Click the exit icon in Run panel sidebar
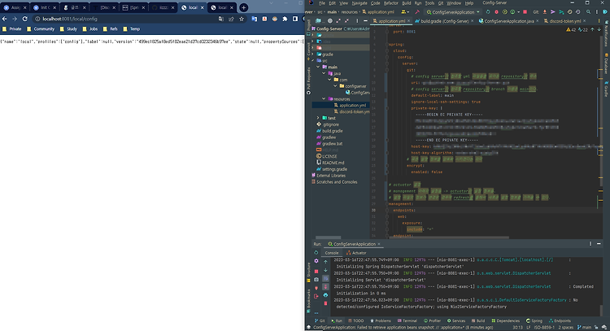This screenshot has height=331, width=610. 316,296
